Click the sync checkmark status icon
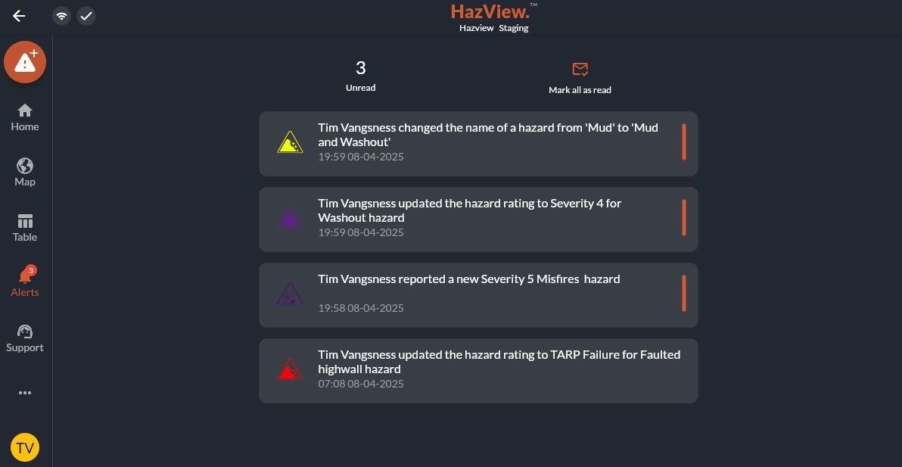 click(86, 16)
